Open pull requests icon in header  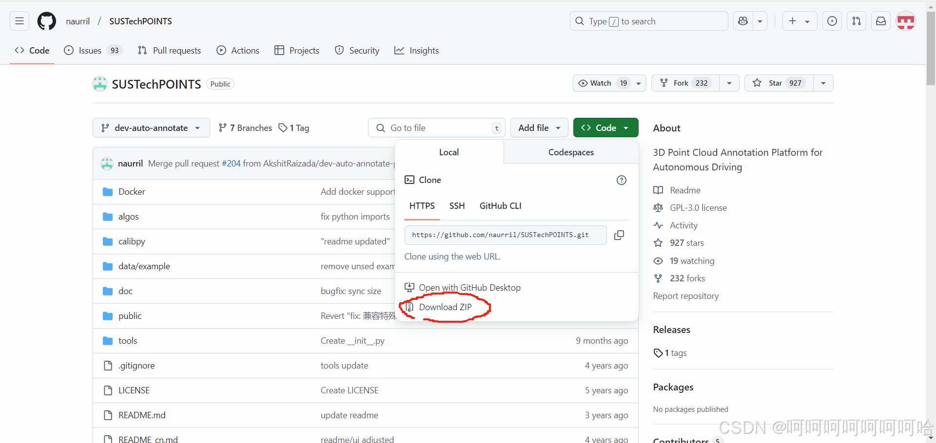pyautogui.click(x=857, y=21)
